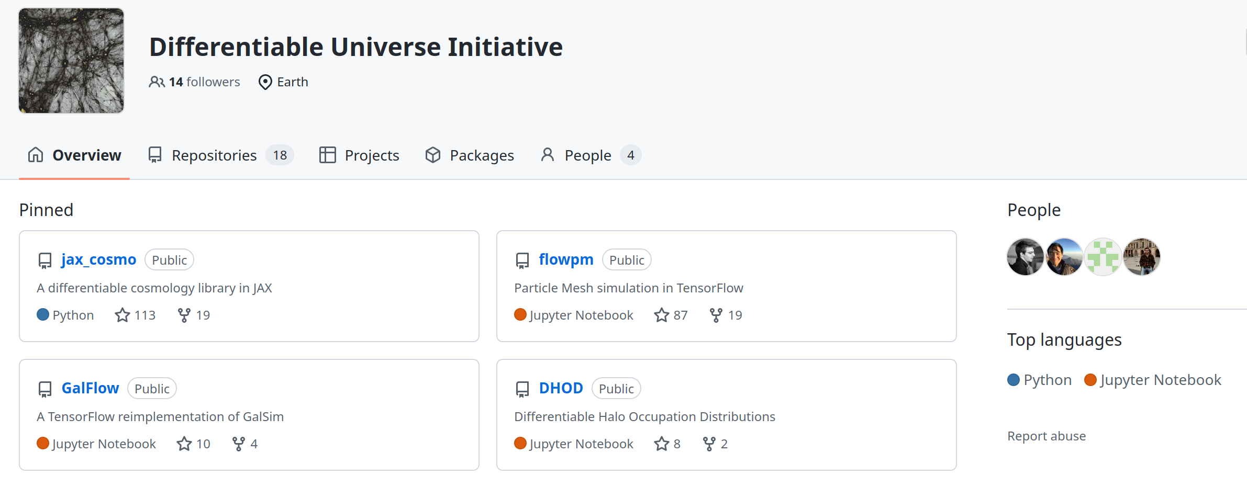Open the fourth member avatar in People
Viewport: 1247px width, 498px height.
click(x=1142, y=257)
